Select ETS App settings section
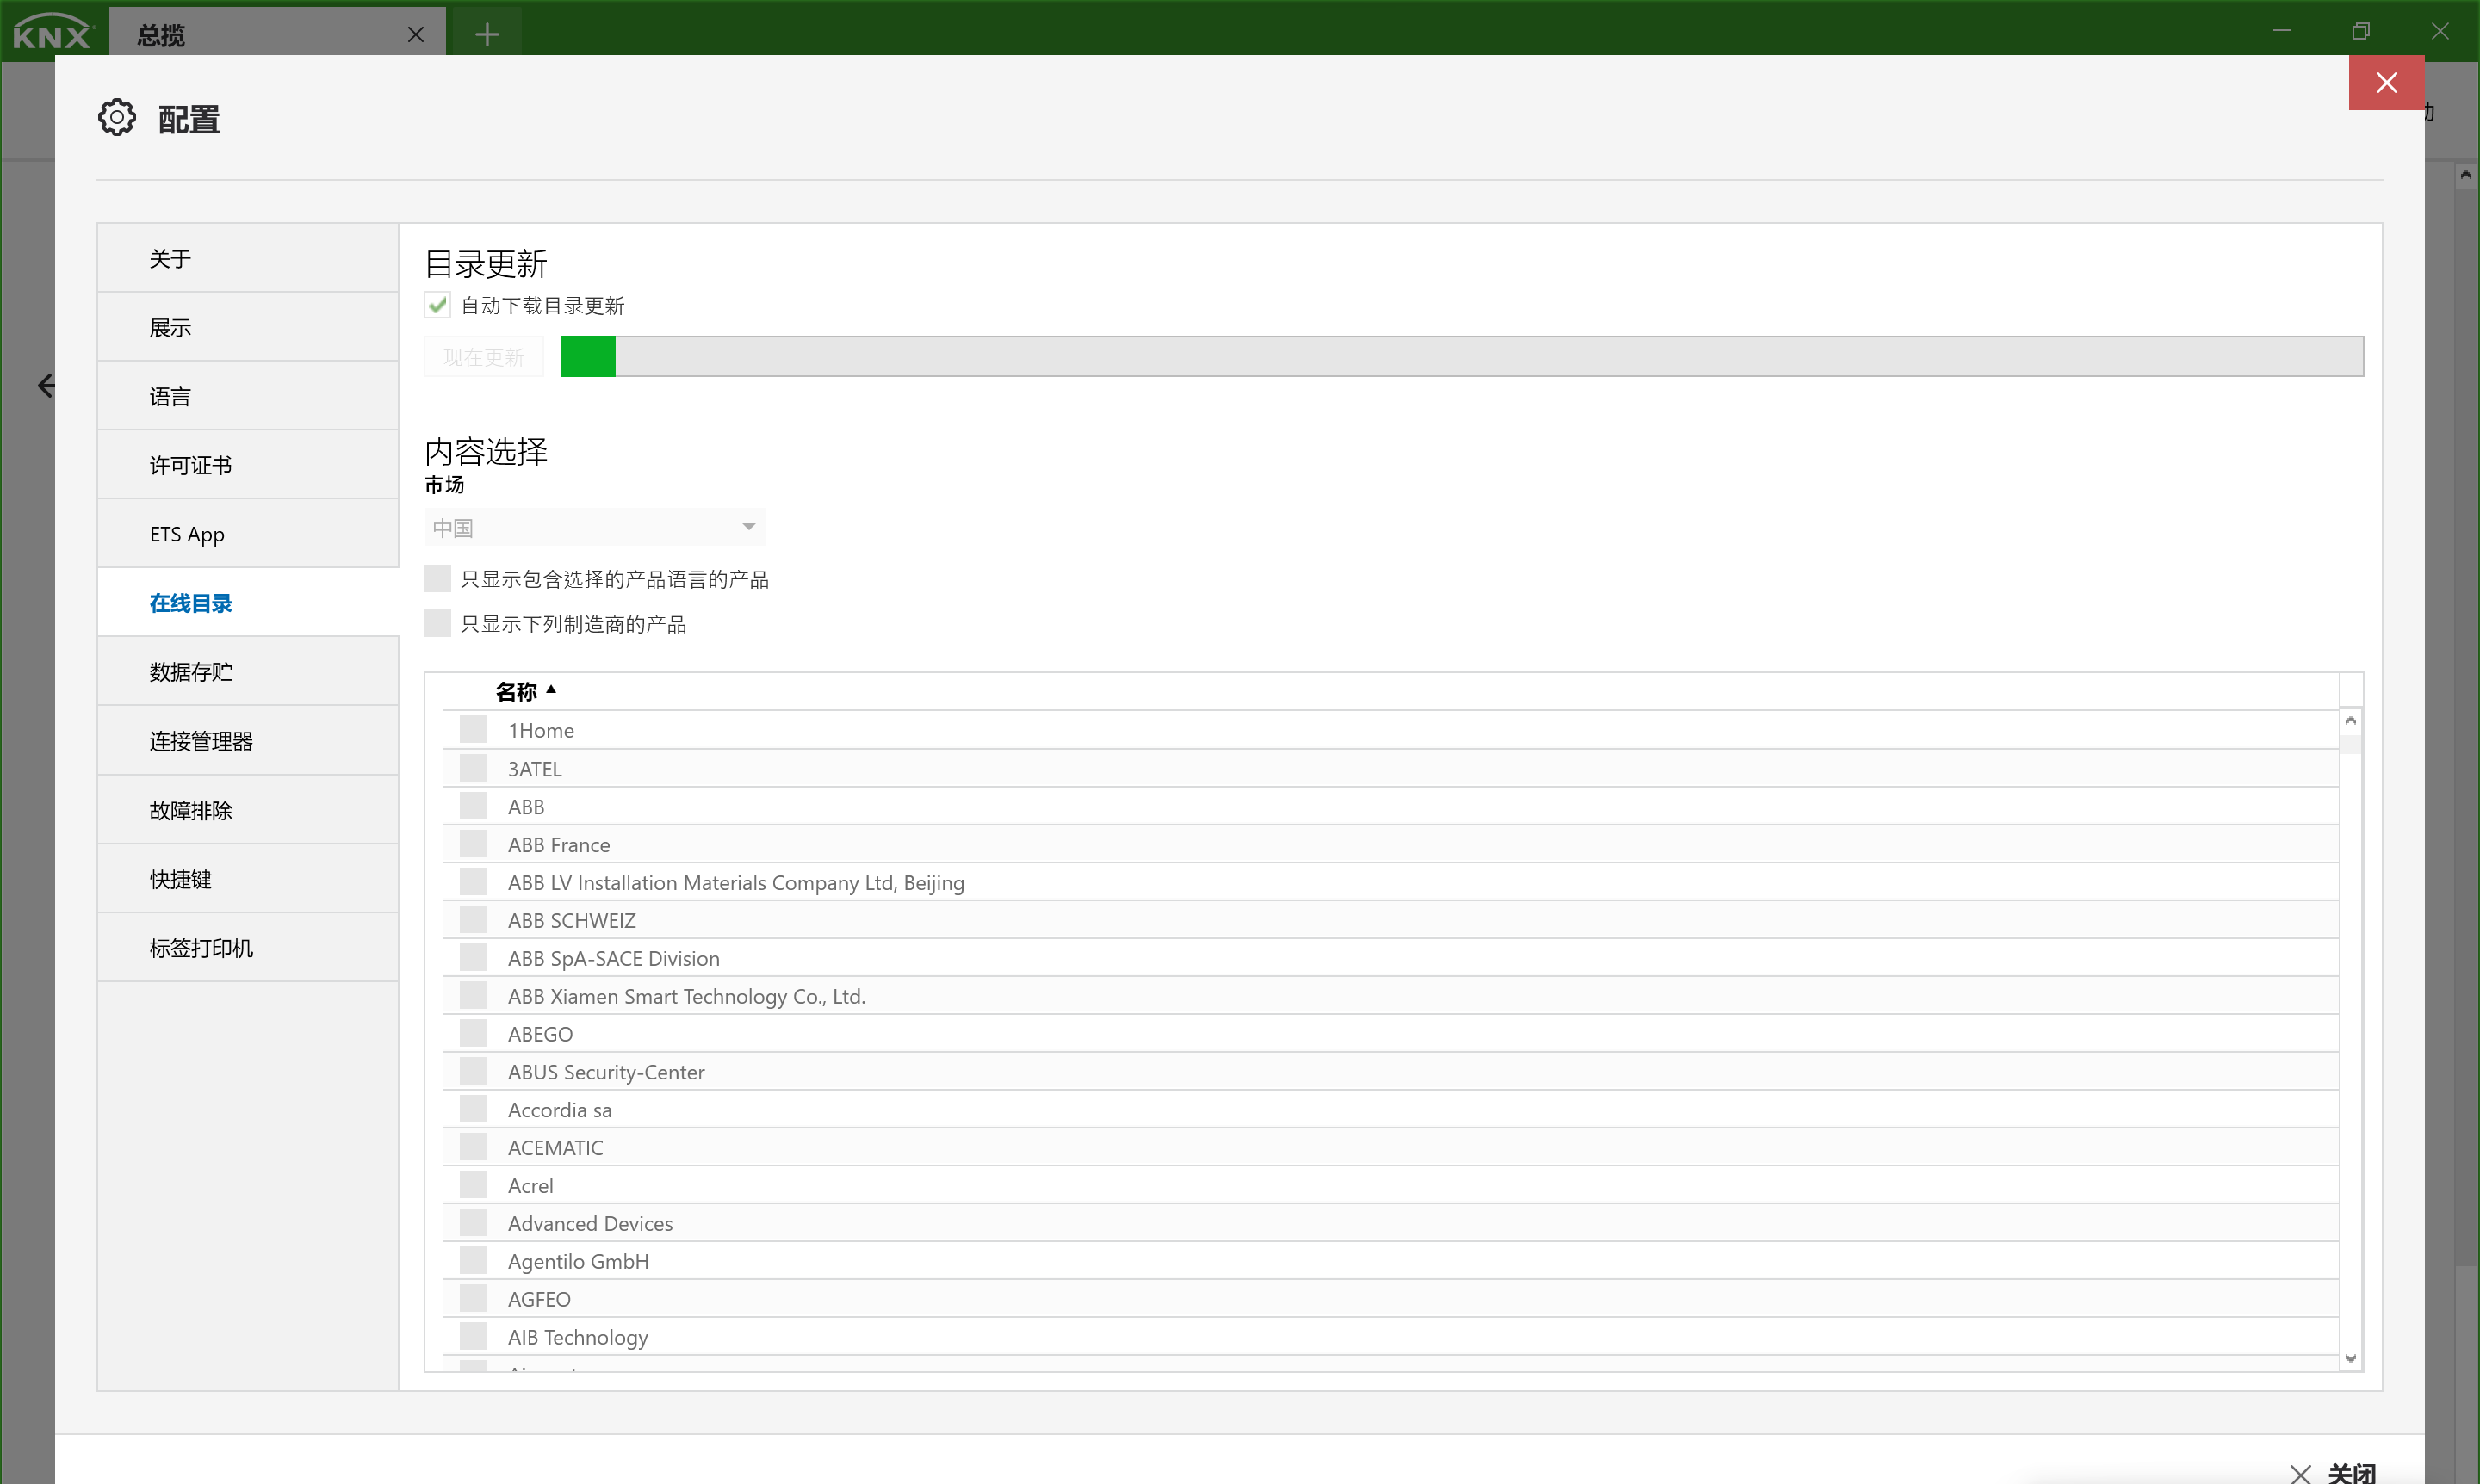The width and height of the screenshot is (2480, 1484). point(187,534)
